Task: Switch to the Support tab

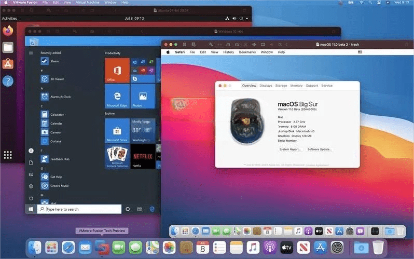Action: 312,86
